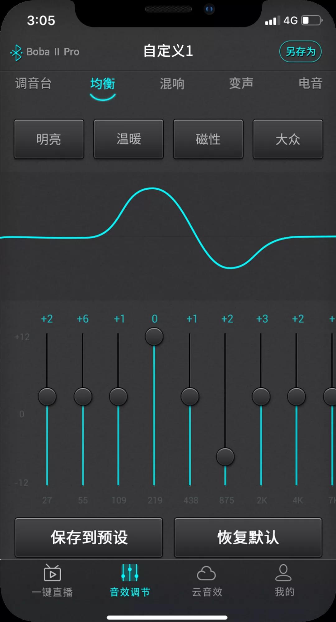Click 恢复默认 reset button
Viewport: 336px width, 622px height.
pos(248,537)
